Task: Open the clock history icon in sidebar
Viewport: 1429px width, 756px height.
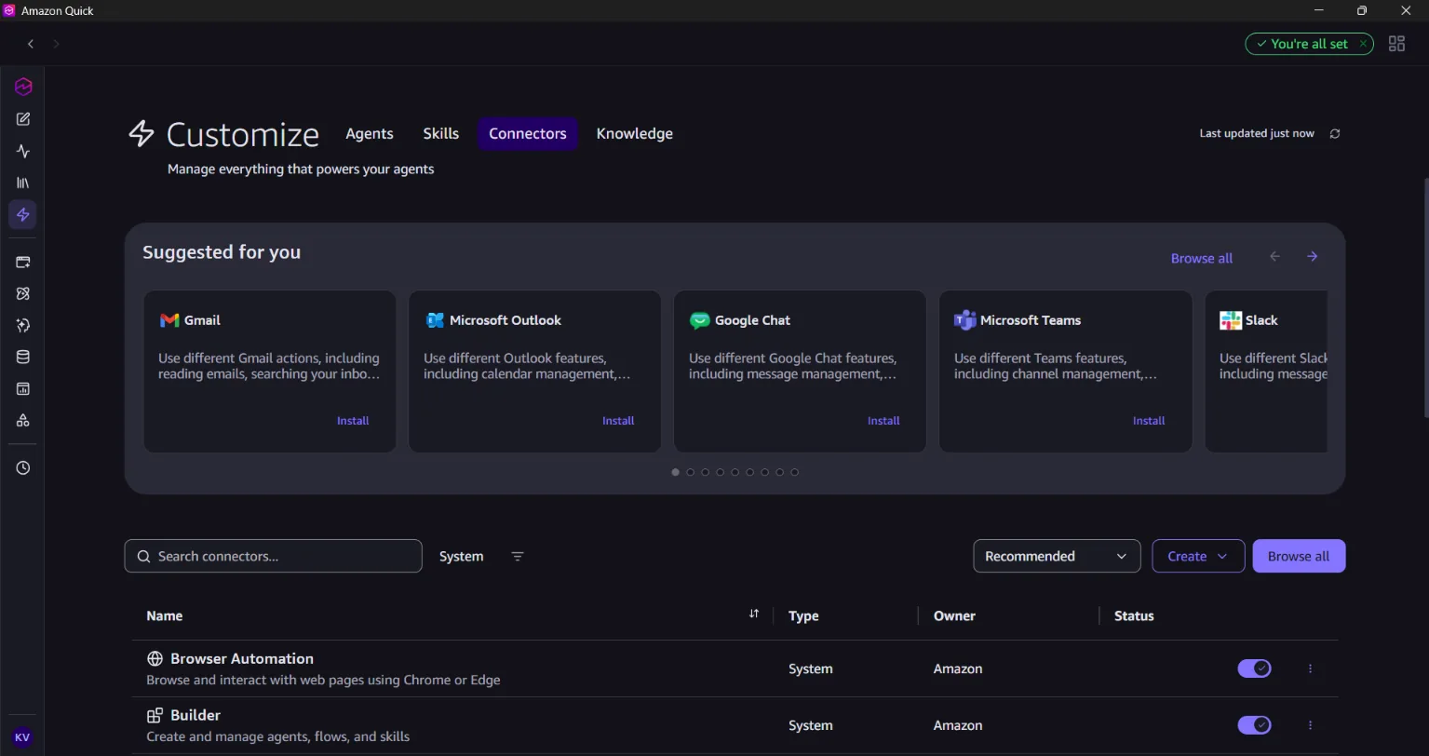Action: (23, 468)
